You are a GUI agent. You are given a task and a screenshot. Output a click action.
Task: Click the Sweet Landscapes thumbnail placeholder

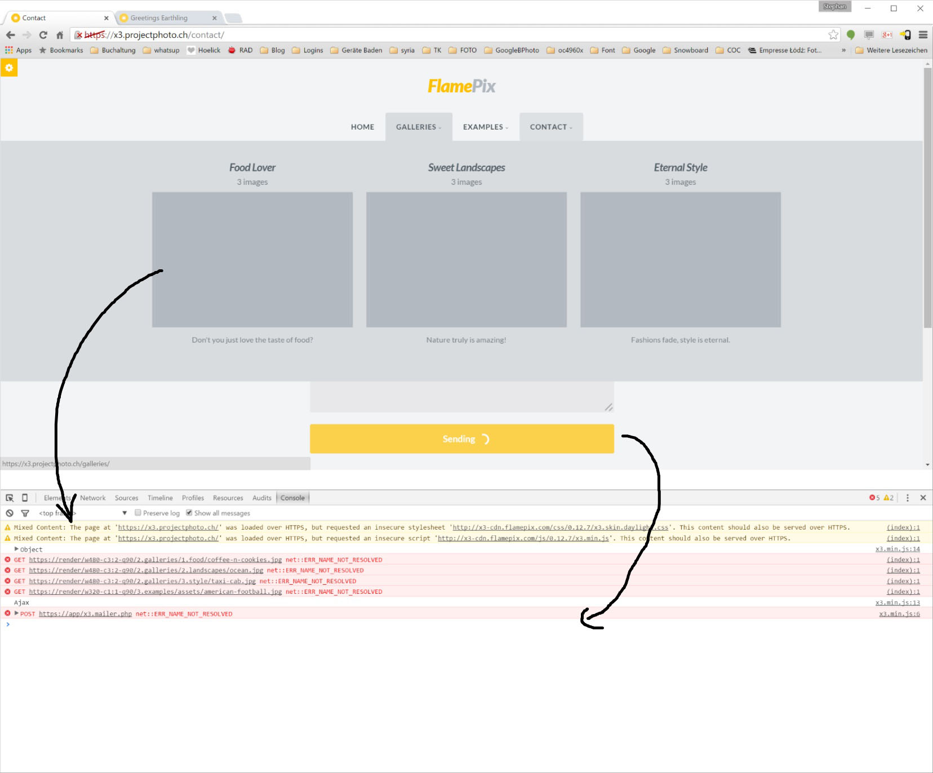point(466,260)
